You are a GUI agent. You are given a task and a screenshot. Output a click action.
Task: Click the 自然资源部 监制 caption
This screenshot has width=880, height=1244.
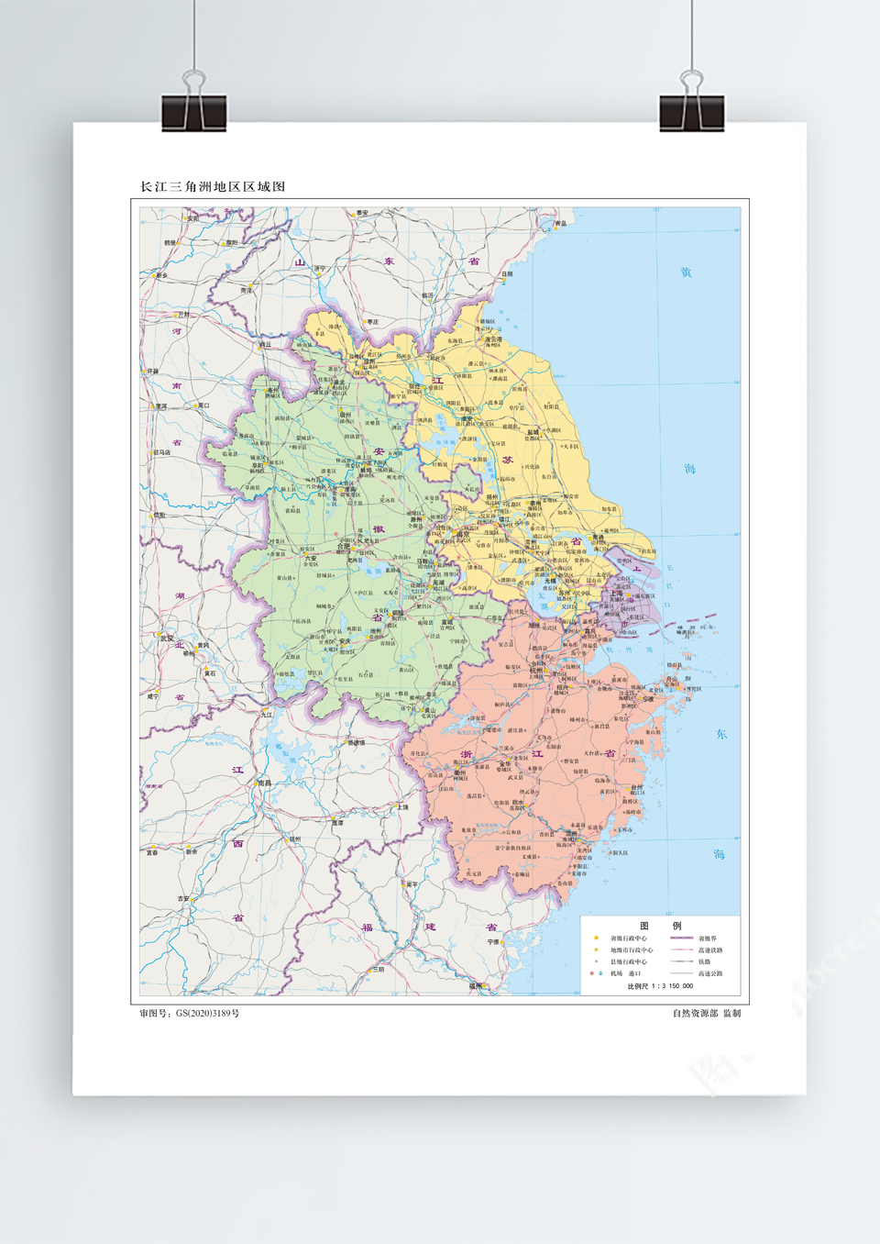pos(706,1013)
